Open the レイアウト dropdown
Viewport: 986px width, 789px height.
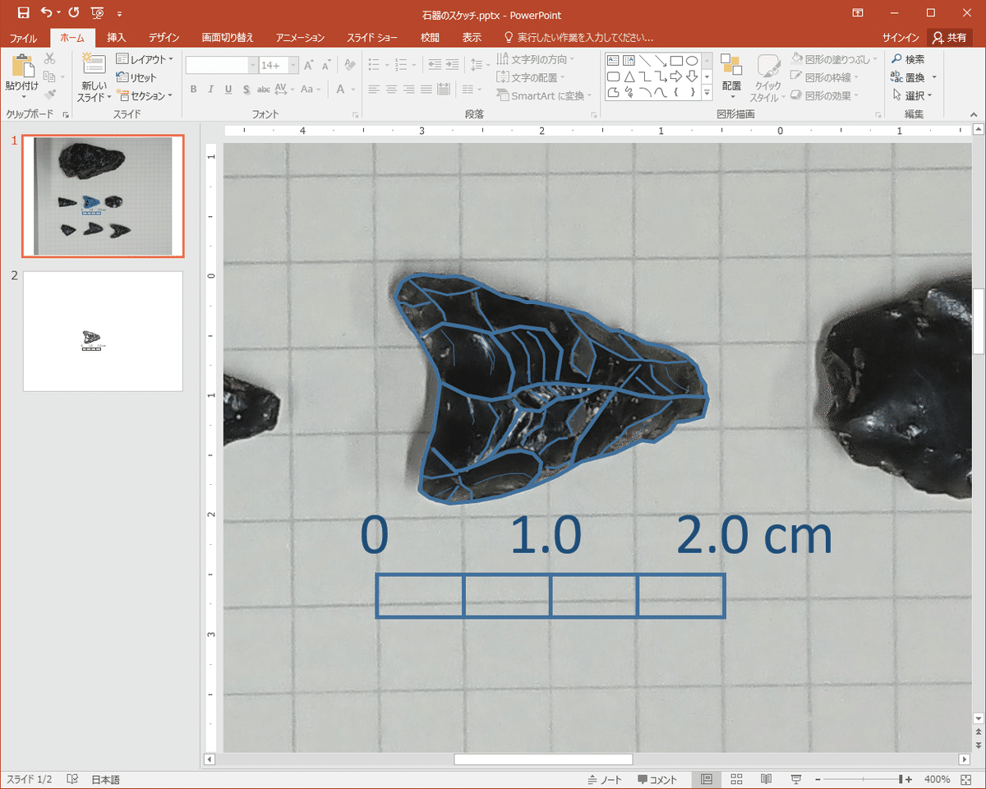(145, 59)
